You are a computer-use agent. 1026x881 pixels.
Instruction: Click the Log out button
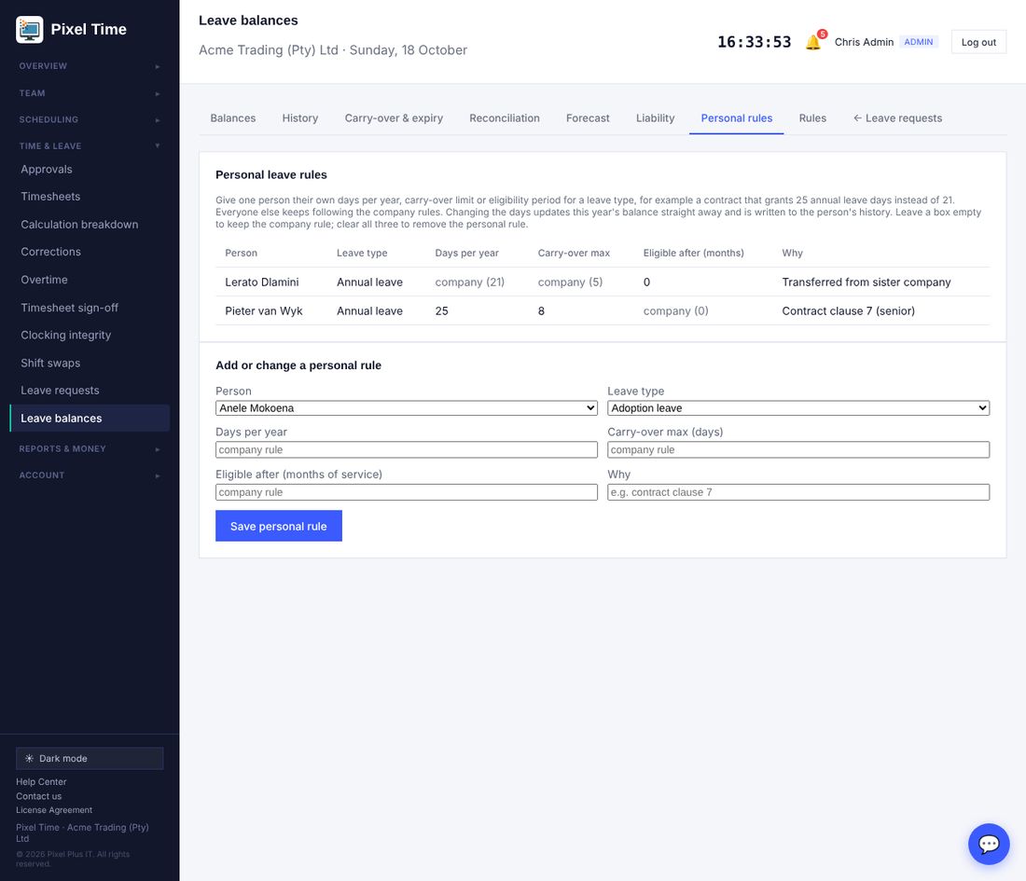[978, 43]
